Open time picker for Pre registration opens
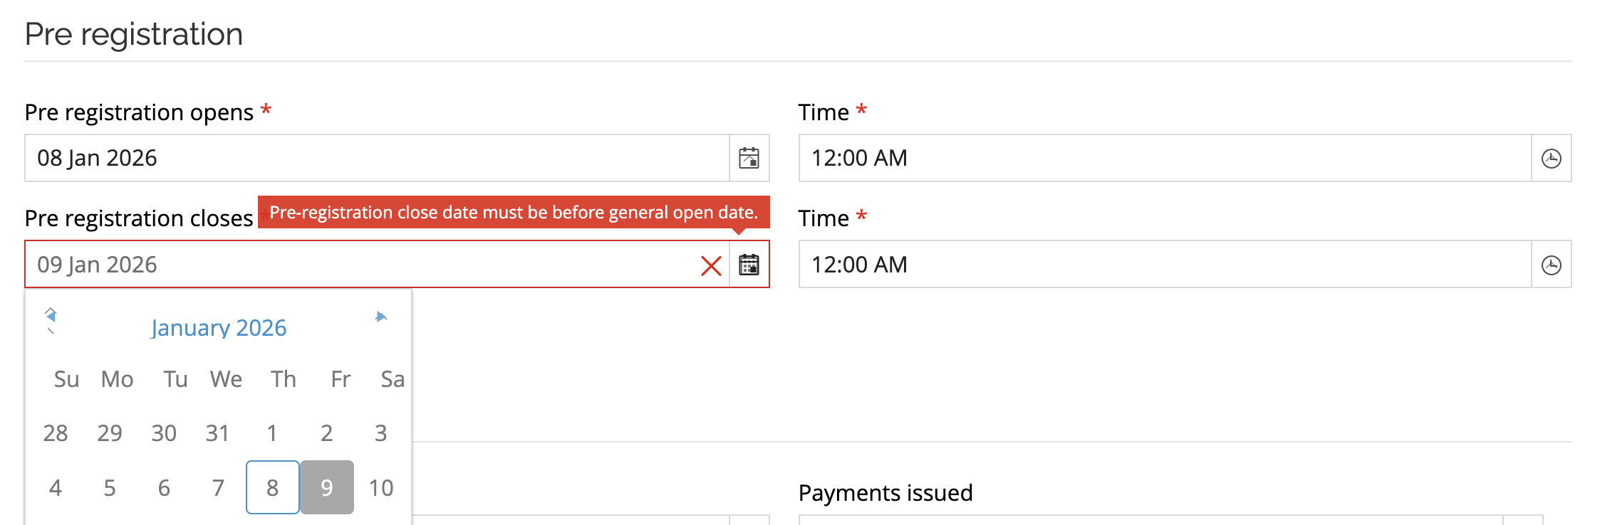Viewport: 1600px width, 525px height. 1551,158
